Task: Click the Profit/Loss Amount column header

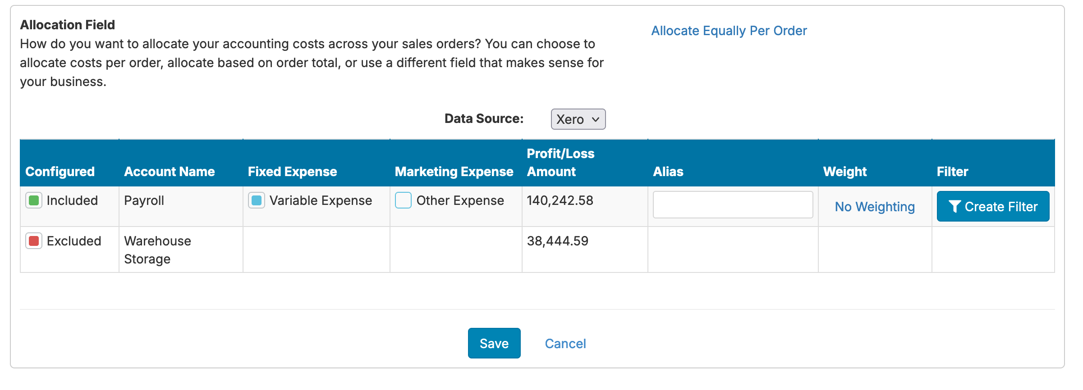Action: click(560, 163)
